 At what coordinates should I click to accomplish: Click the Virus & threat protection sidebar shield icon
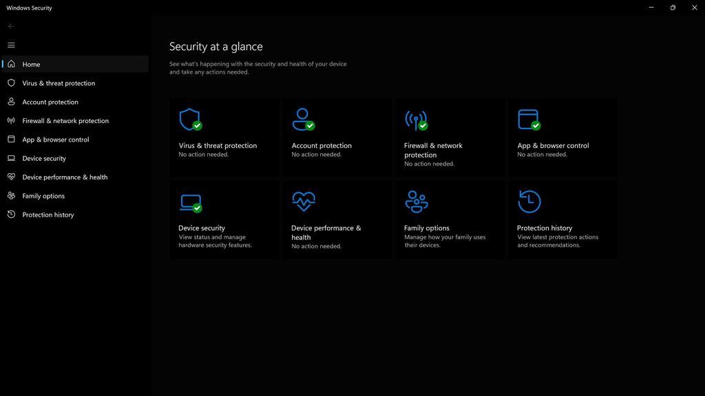pyautogui.click(x=11, y=83)
